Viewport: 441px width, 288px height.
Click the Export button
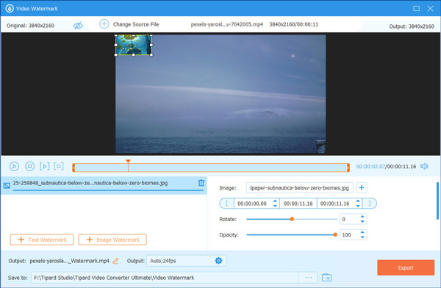(x=406, y=267)
